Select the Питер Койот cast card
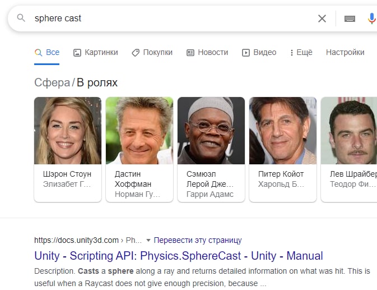The image size is (377, 290). 283,149
